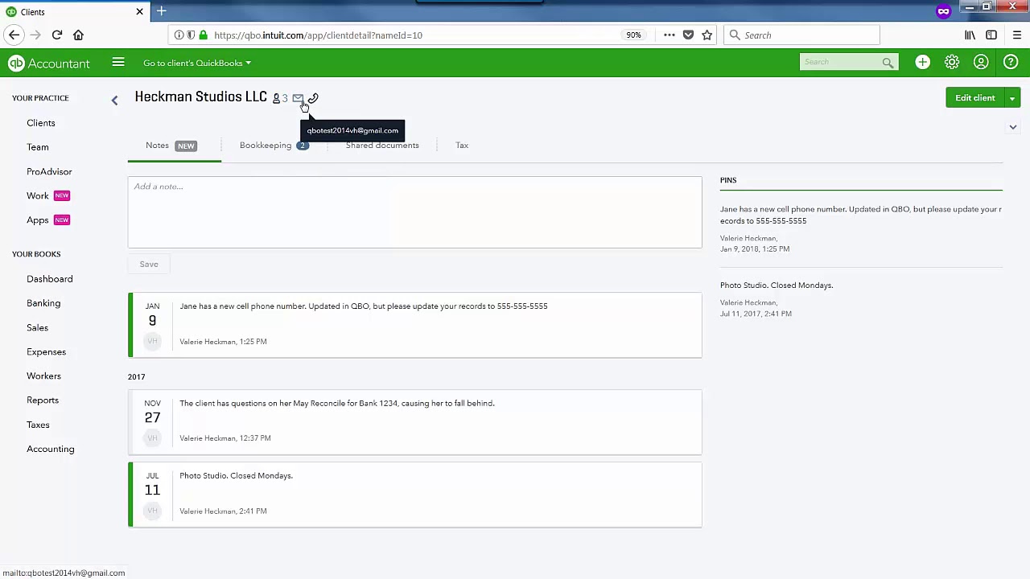
Task: Switch to the Bookkeeping tab
Action: tap(274, 146)
